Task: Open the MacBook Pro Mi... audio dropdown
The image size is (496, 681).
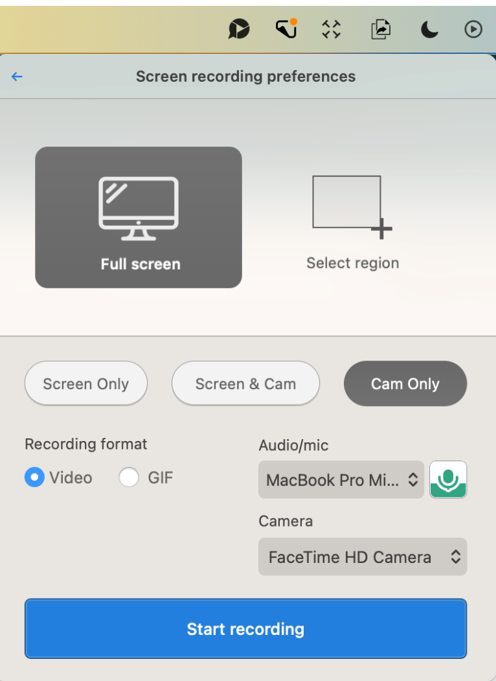Action: [341, 479]
